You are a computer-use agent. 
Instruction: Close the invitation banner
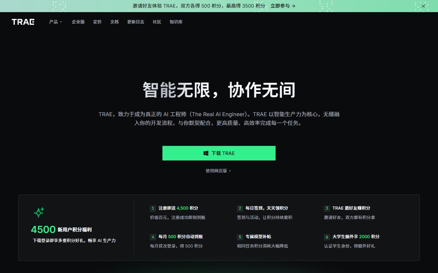(423, 6)
